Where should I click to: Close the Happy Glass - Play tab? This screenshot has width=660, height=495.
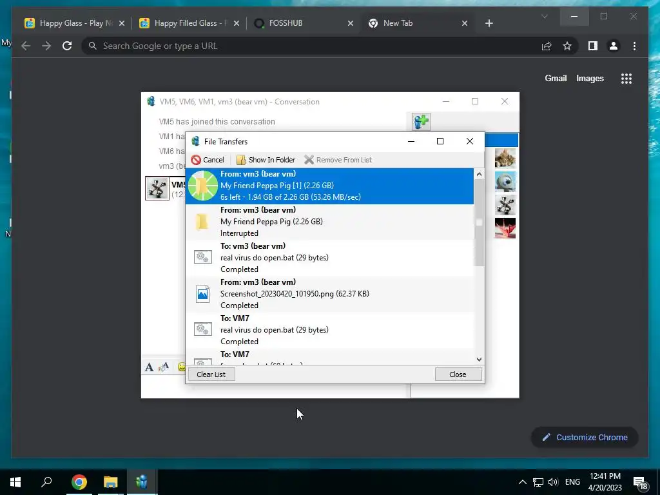122,23
